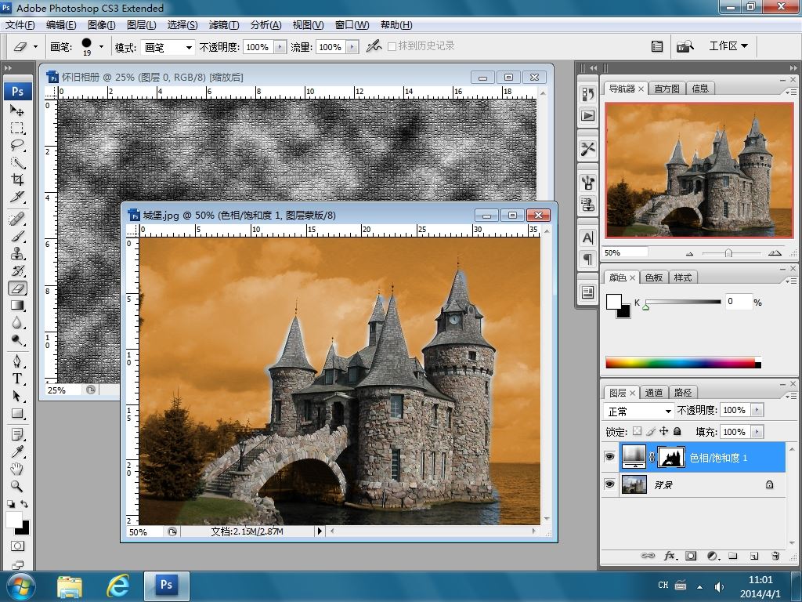Toggle lock image pixels

(651, 432)
